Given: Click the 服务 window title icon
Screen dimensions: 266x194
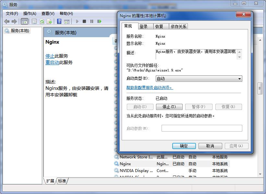Looking at the screenshot, I should (5, 5).
